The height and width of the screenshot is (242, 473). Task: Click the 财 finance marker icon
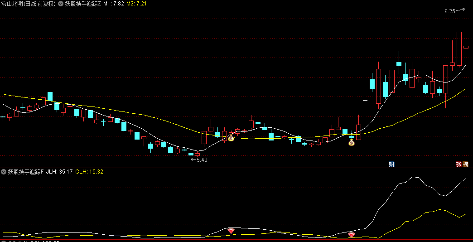[391, 165]
